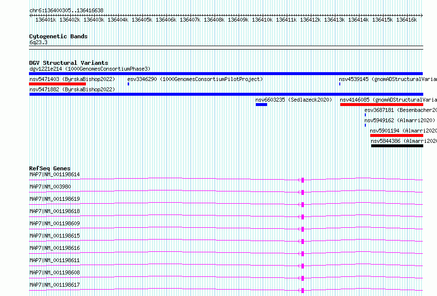437x296 pixels.
Task: Click the exon box of MAP7|NM_001198609
Action: pos(302,229)
